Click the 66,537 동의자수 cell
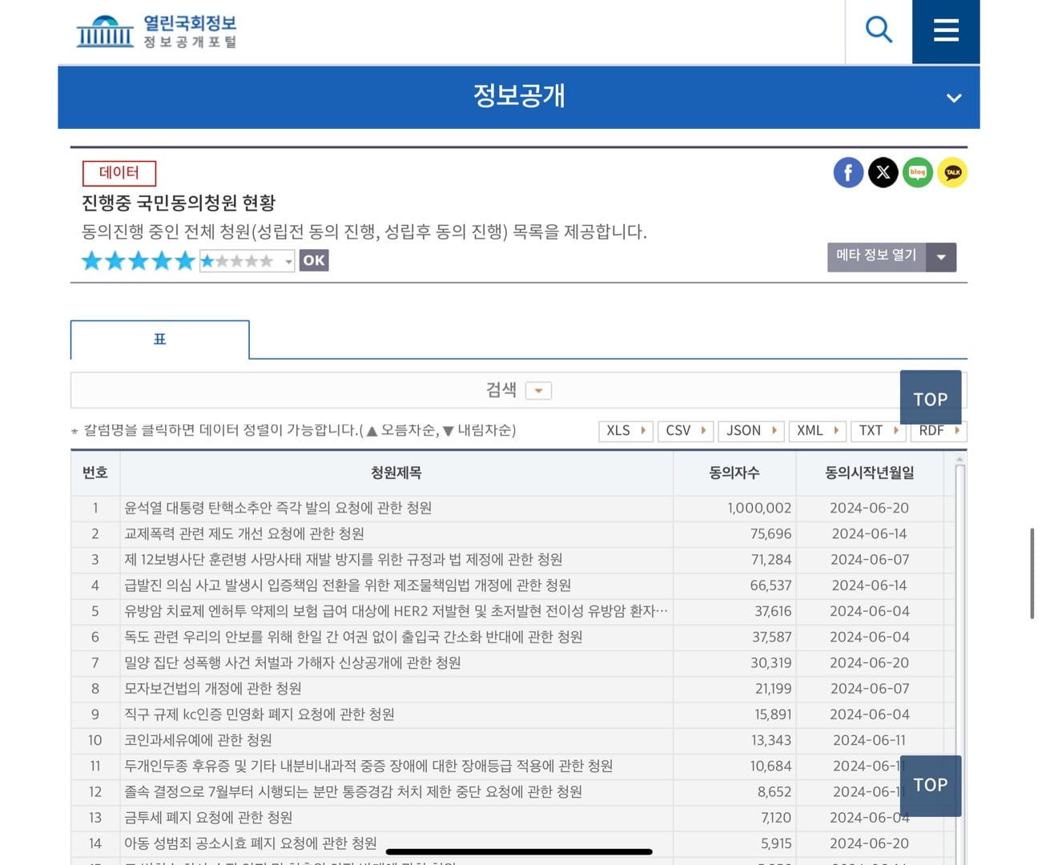The width and height of the screenshot is (1038, 865). pos(734,585)
